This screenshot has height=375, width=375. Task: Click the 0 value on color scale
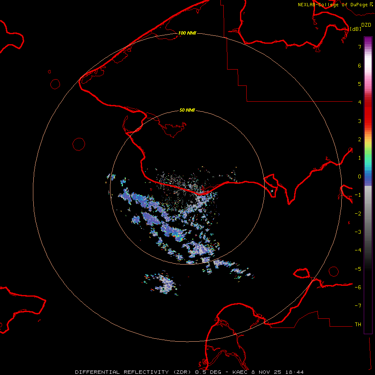click(360, 177)
